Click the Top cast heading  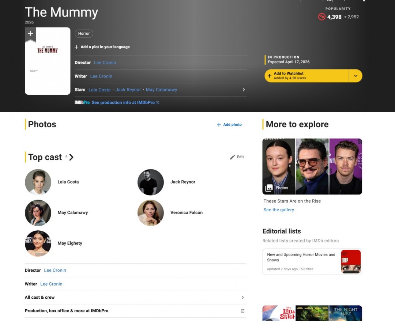coord(45,157)
